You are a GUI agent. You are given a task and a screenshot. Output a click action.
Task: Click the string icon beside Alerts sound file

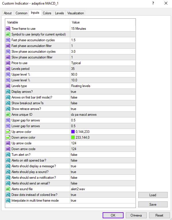8,189
